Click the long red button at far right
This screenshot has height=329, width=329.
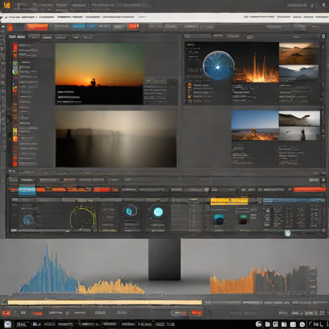[310, 190]
